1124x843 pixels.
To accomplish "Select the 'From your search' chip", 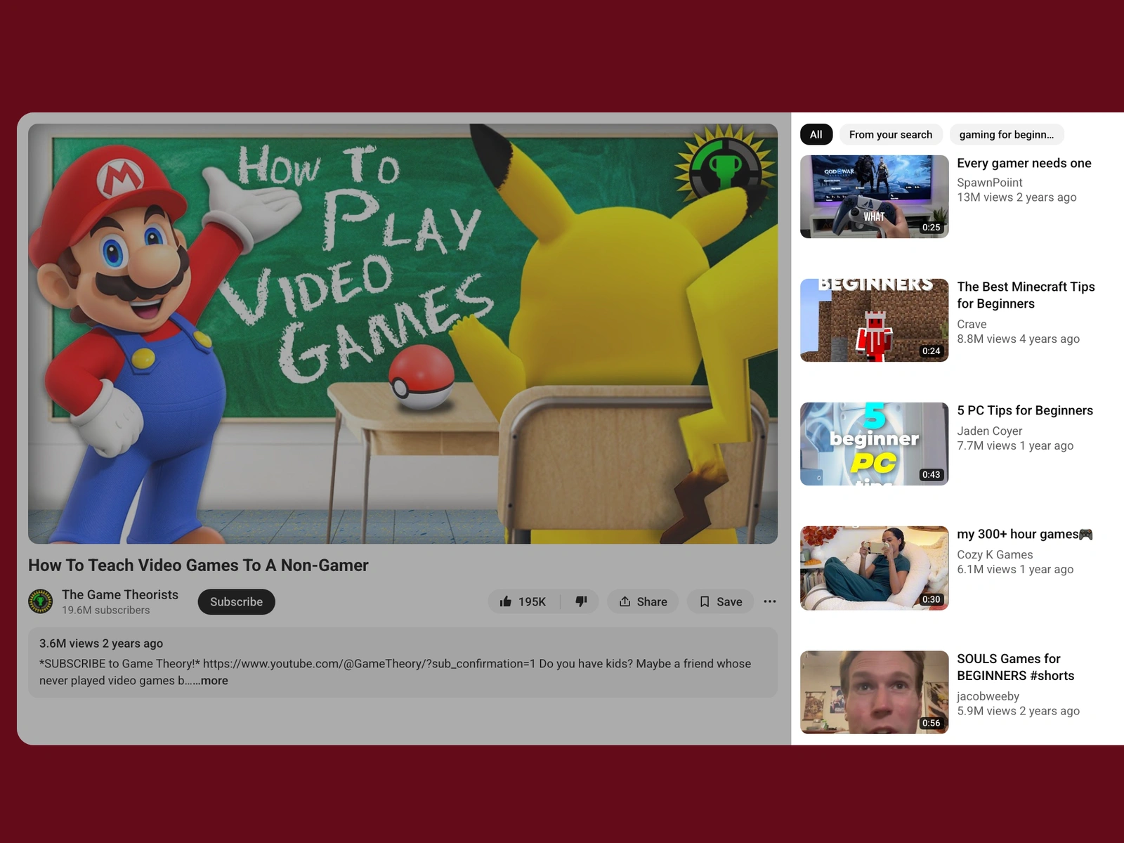I will pos(891,134).
